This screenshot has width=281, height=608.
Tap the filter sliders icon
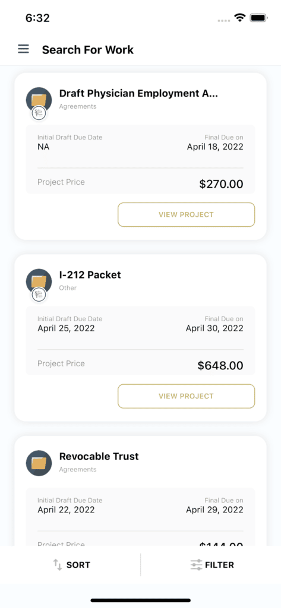click(197, 565)
